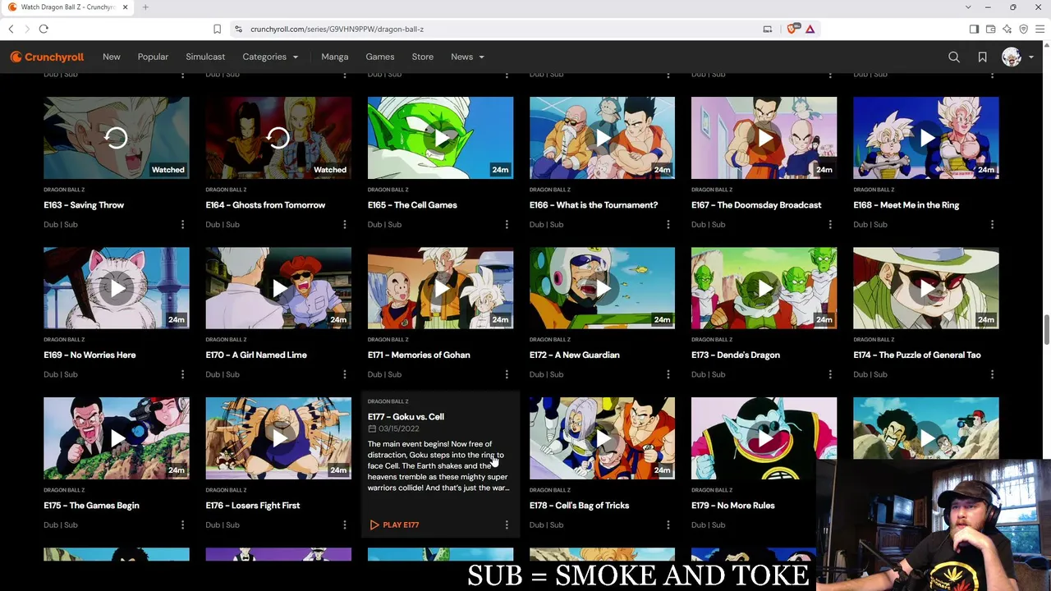1051x591 pixels.
Task: Play the E176 Losers Fight First thumbnail
Action: [278, 438]
